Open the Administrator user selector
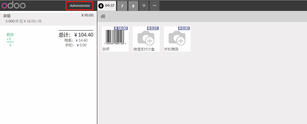Image resolution: width=307 pixels, height=124 pixels. pyautogui.click(x=80, y=6)
